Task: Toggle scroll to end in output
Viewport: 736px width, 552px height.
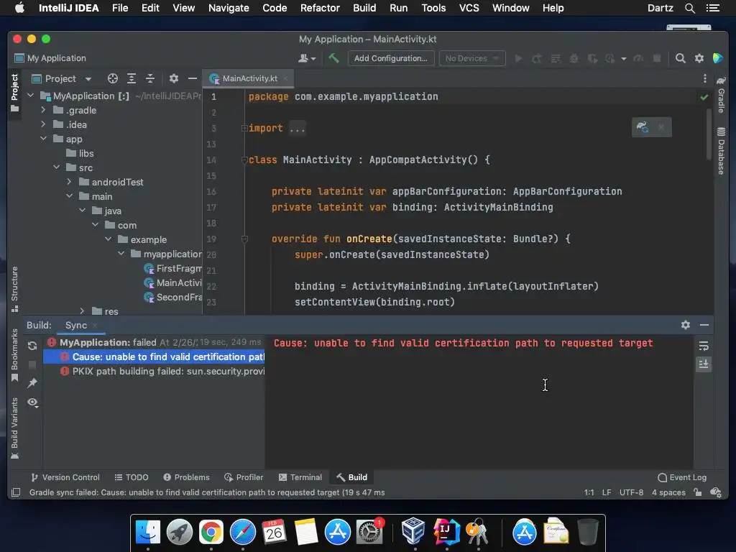Action: 704,364
